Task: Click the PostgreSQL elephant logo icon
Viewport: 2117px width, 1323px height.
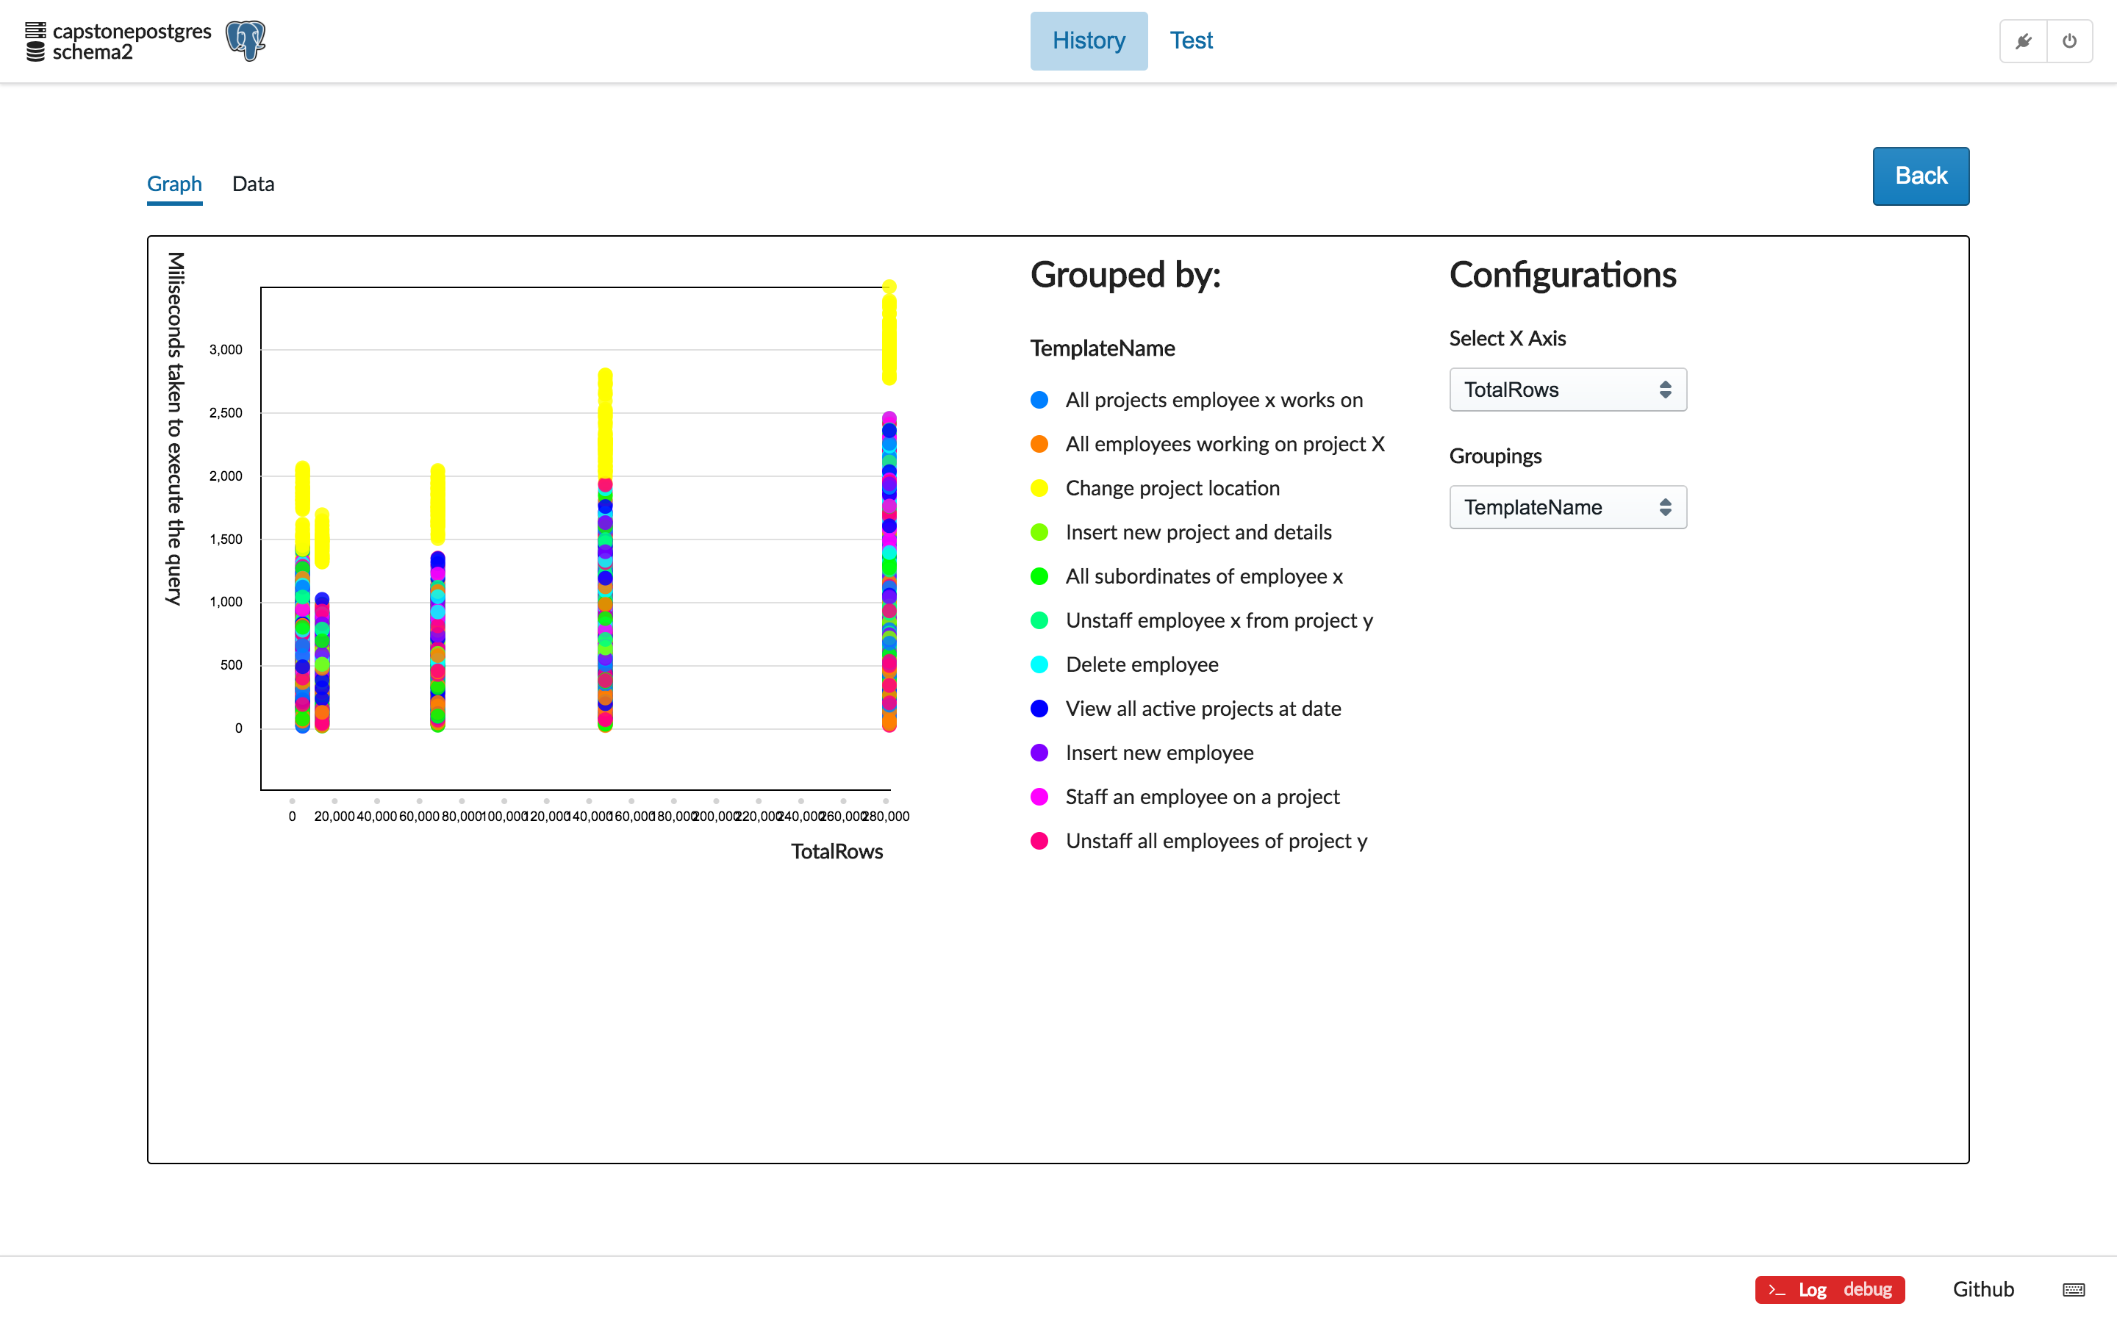Action: 246,41
